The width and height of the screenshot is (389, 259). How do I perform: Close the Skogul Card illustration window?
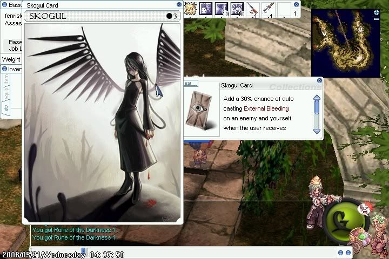pos(179,4)
